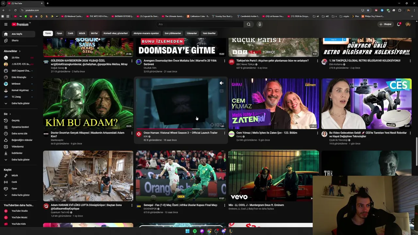The height and width of the screenshot is (235, 418).
Task: Open Plex bookmark in bookmarks bar
Action: 355,16
